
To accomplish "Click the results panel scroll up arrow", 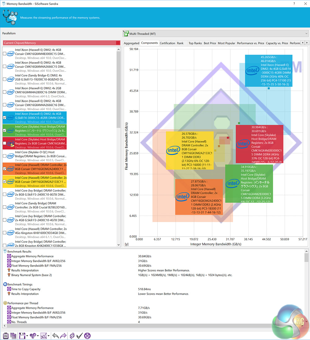I will [306, 251].
